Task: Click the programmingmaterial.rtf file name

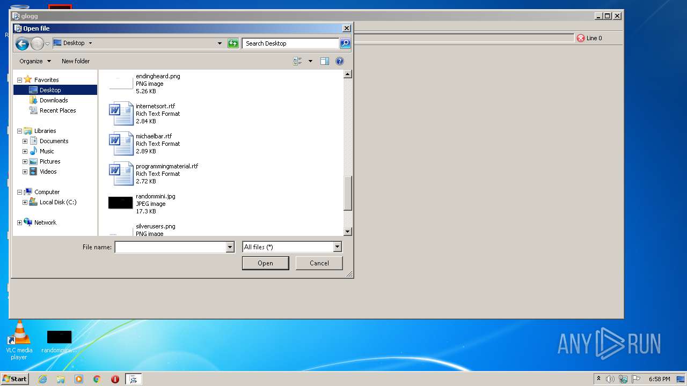Action: coord(167,166)
